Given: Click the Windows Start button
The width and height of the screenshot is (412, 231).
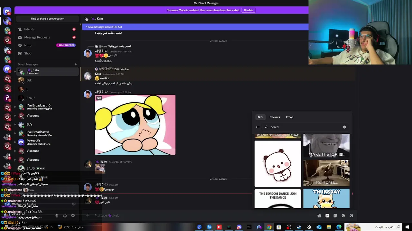Looking at the screenshot, I should (407, 227).
